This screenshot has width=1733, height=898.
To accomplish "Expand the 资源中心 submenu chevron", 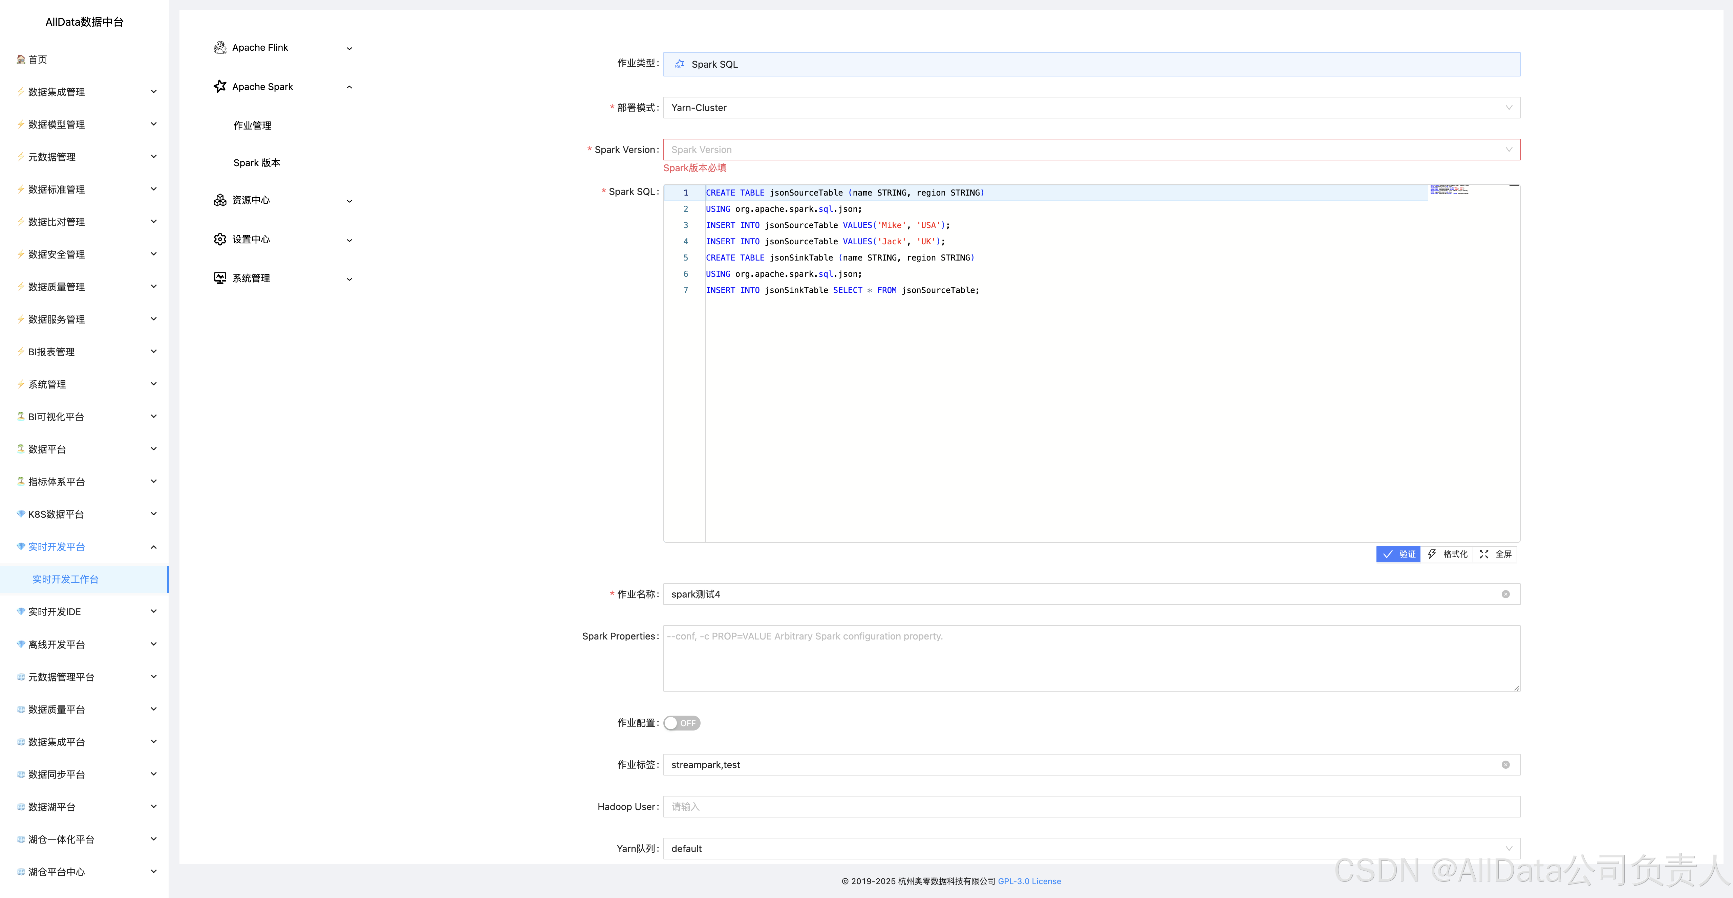I will point(349,201).
